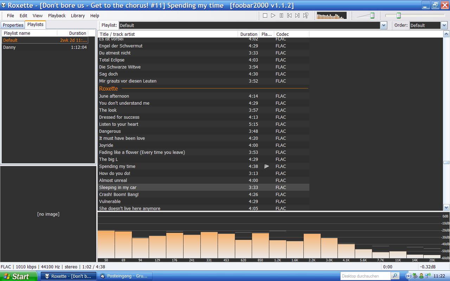Switch to the Playlists tab
This screenshot has width=450, height=281.
[x=36, y=25]
